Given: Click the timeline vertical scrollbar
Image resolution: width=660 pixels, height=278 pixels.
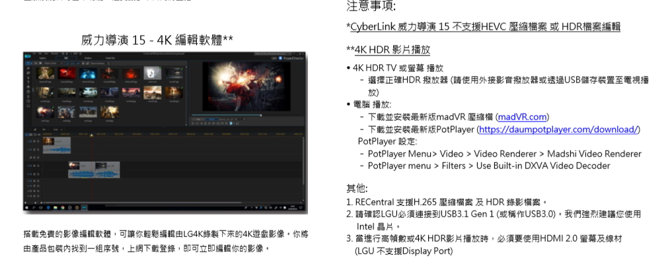Looking at the screenshot, I should tap(303, 161).
